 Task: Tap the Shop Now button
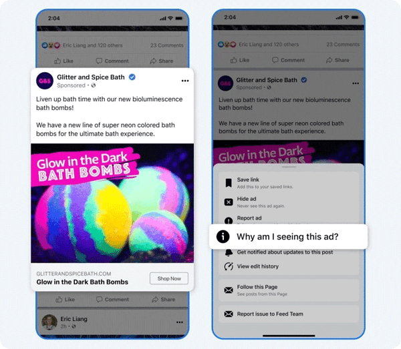169,278
